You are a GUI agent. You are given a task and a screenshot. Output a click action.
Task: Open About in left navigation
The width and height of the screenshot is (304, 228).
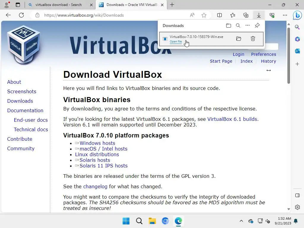click(14, 82)
